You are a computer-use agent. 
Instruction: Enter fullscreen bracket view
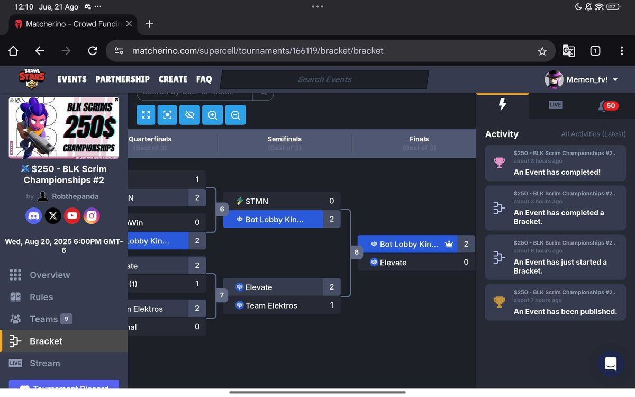pyautogui.click(x=147, y=115)
